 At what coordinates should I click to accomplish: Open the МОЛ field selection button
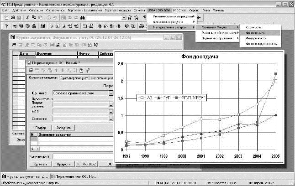click(x=110, y=111)
